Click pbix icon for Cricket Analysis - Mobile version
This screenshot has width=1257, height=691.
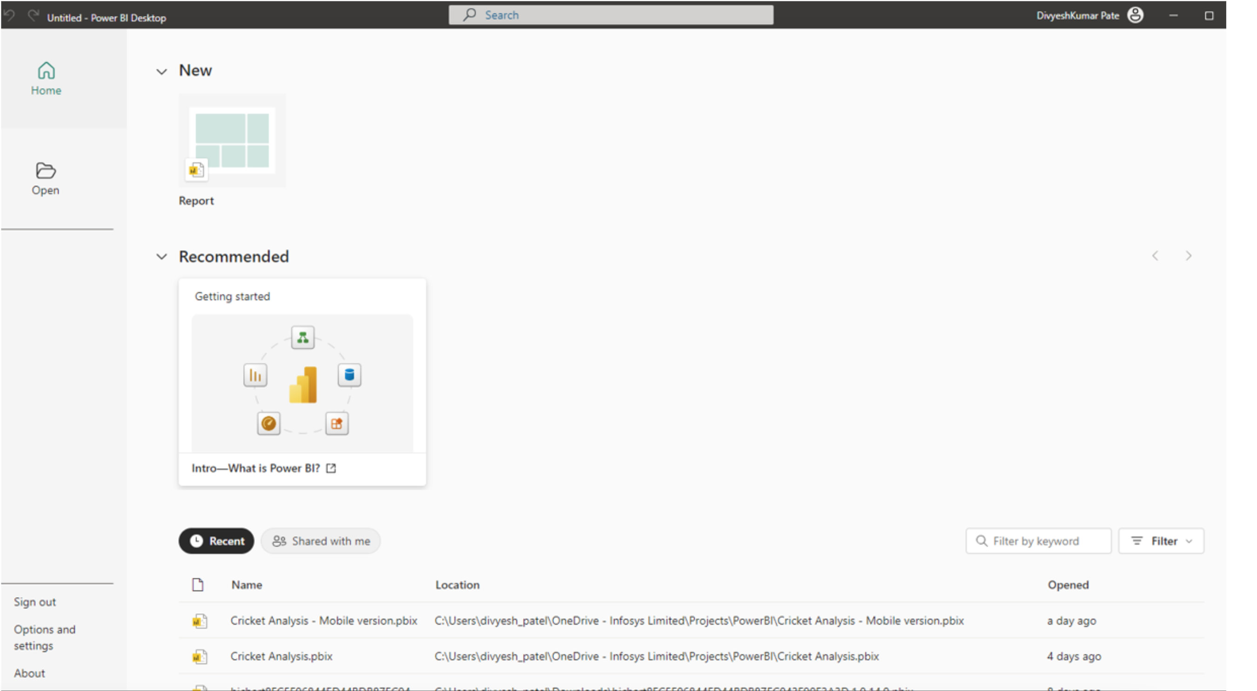199,621
